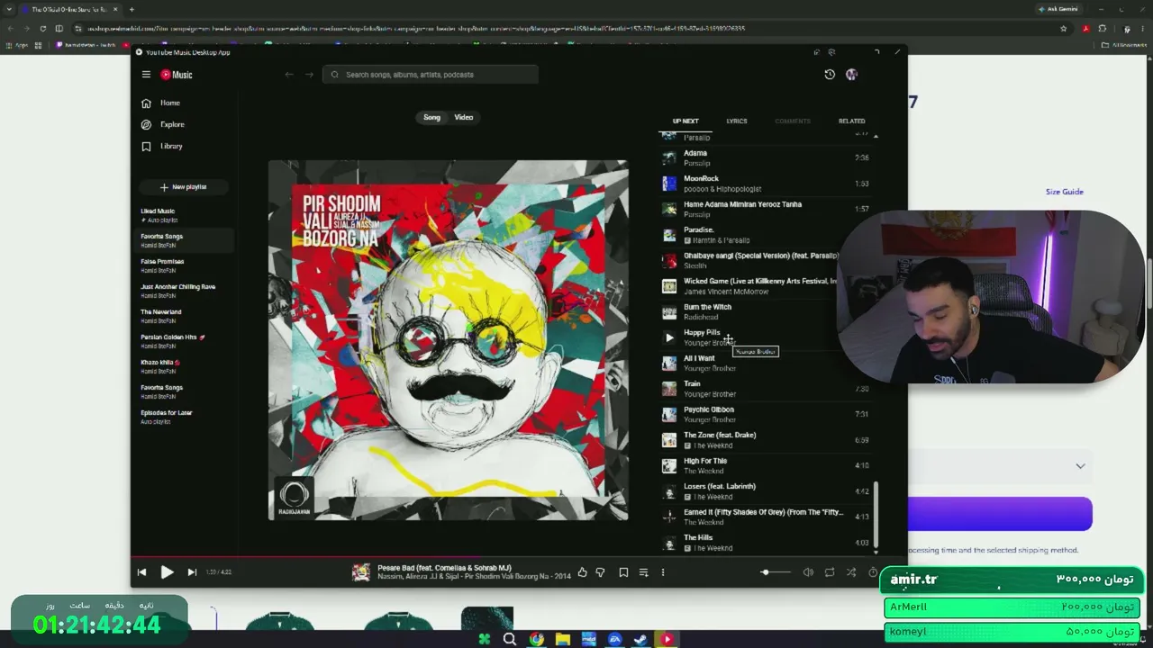The width and height of the screenshot is (1153, 648).
Task: Select the UP NEXT tab
Action: pos(685,121)
